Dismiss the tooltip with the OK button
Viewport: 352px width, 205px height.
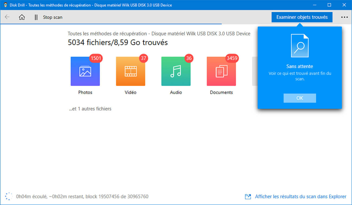(x=299, y=98)
